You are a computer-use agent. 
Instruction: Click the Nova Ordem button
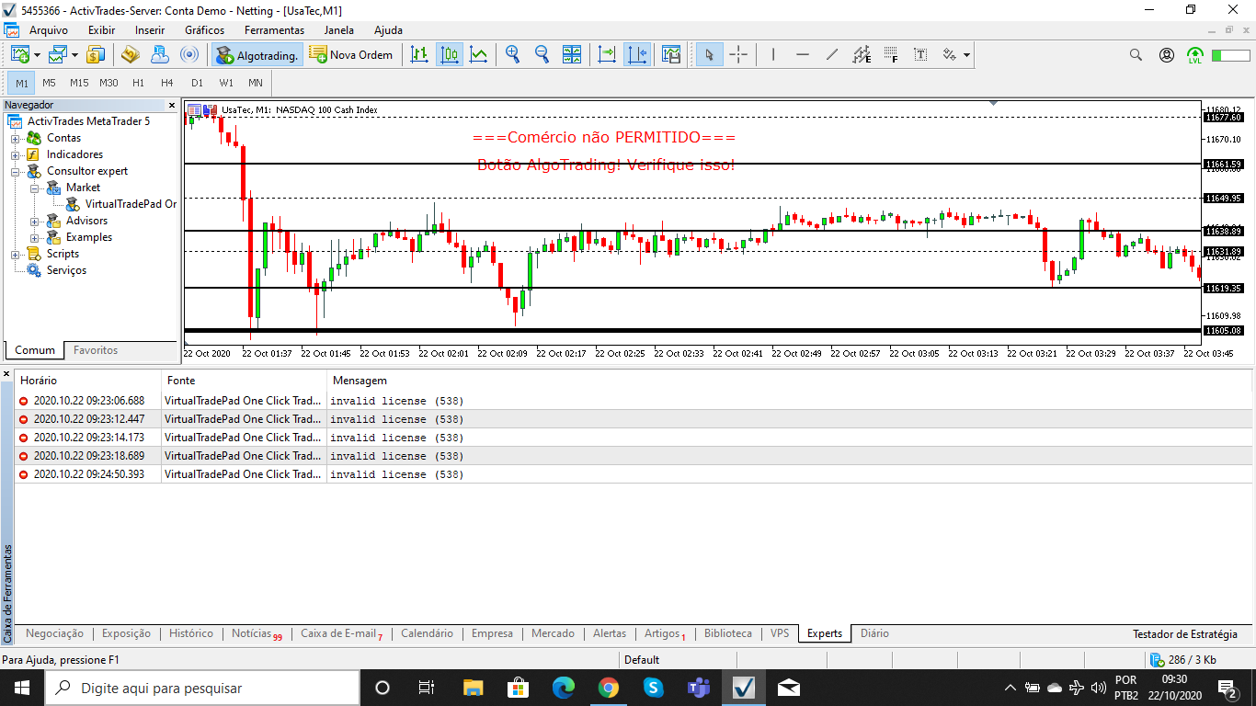pyautogui.click(x=351, y=54)
